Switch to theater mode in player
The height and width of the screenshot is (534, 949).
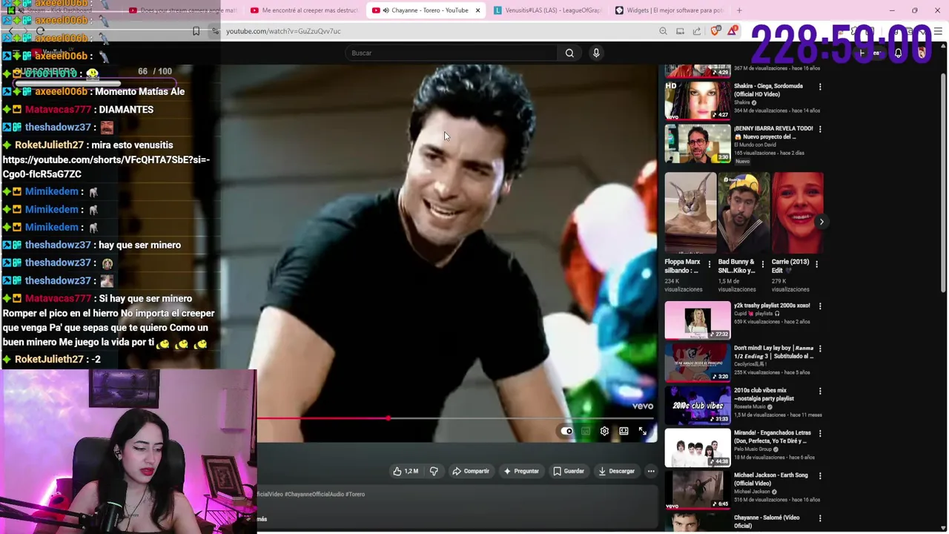click(x=624, y=431)
